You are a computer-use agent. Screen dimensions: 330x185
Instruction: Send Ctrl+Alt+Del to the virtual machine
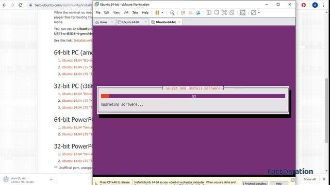pos(172,12)
